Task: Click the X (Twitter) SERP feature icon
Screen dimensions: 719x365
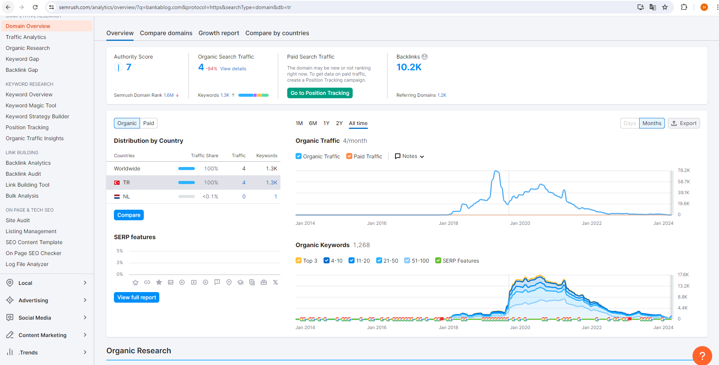Action: (x=275, y=282)
